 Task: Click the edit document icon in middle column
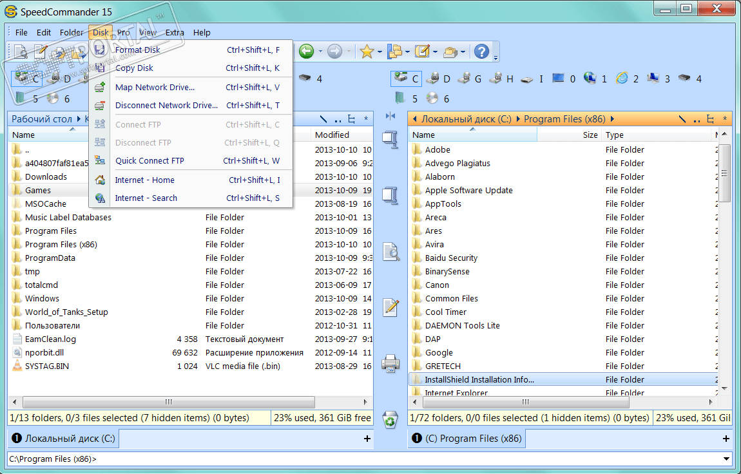point(391,307)
